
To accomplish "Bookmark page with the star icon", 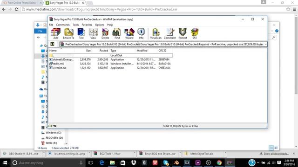I will point(288,9).
